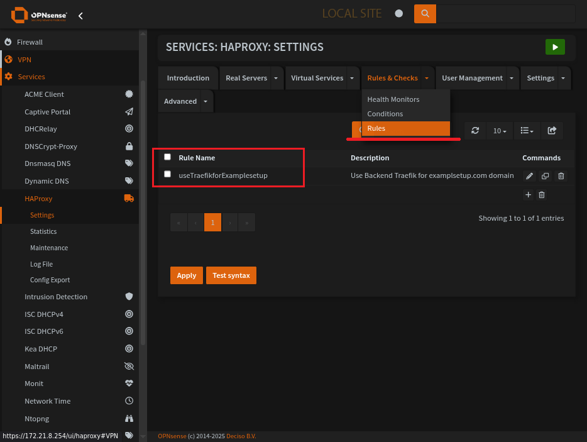The width and height of the screenshot is (587, 442).
Task: Click the orange search magnifier icon
Action: pos(425,14)
